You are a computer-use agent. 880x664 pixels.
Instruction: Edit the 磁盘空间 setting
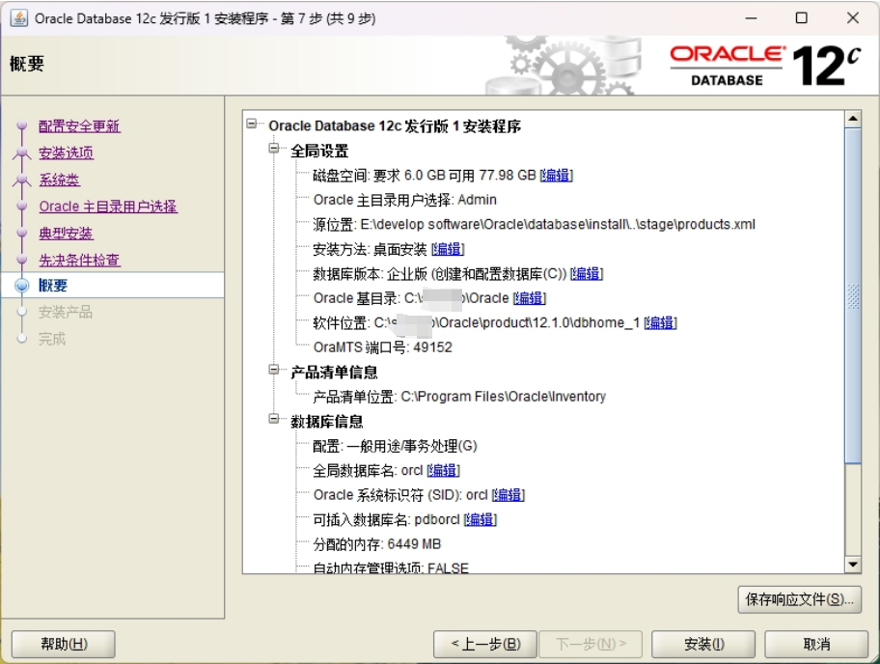pyautogui.click(x=556, y=176)
